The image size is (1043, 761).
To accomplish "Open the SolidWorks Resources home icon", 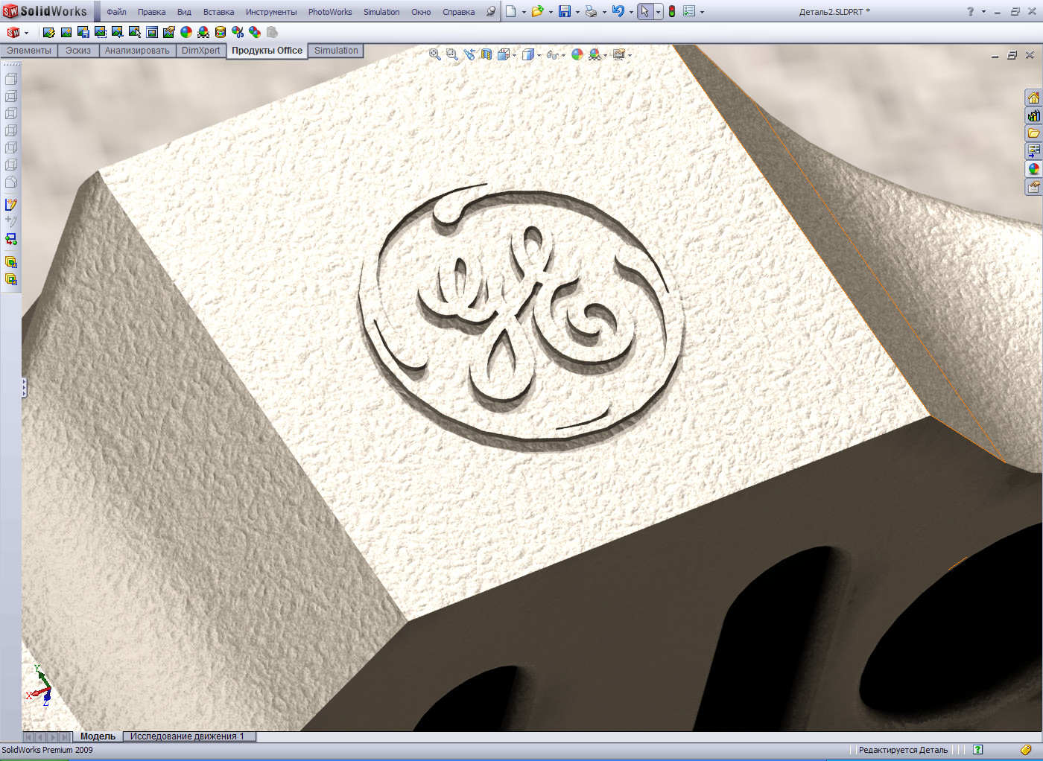I will coord(1034,98).
